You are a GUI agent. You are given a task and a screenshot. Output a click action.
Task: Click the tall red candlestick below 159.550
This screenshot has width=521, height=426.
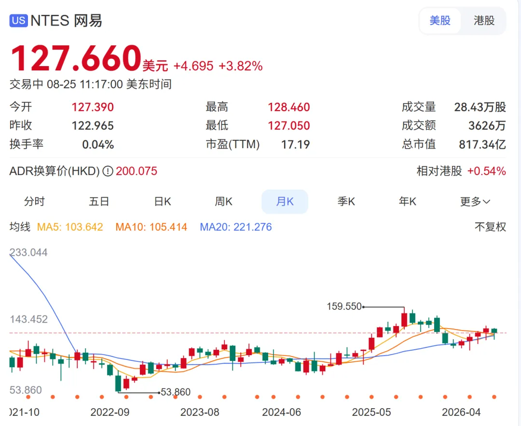click(x=404, y=319)
